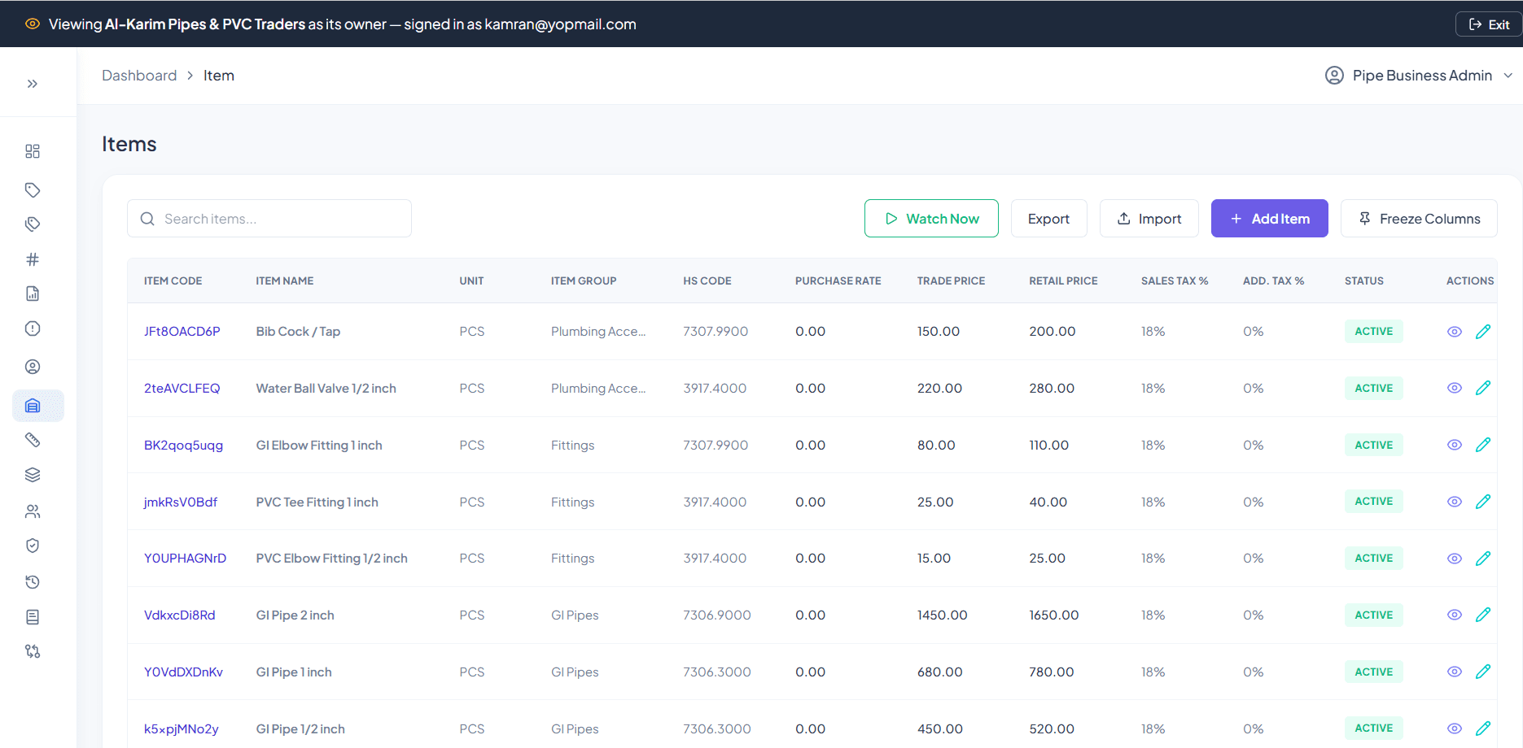Screen dimensions: 1523x748
Task: Open item code BK2qoq5uqg
Action: point(183,446)
